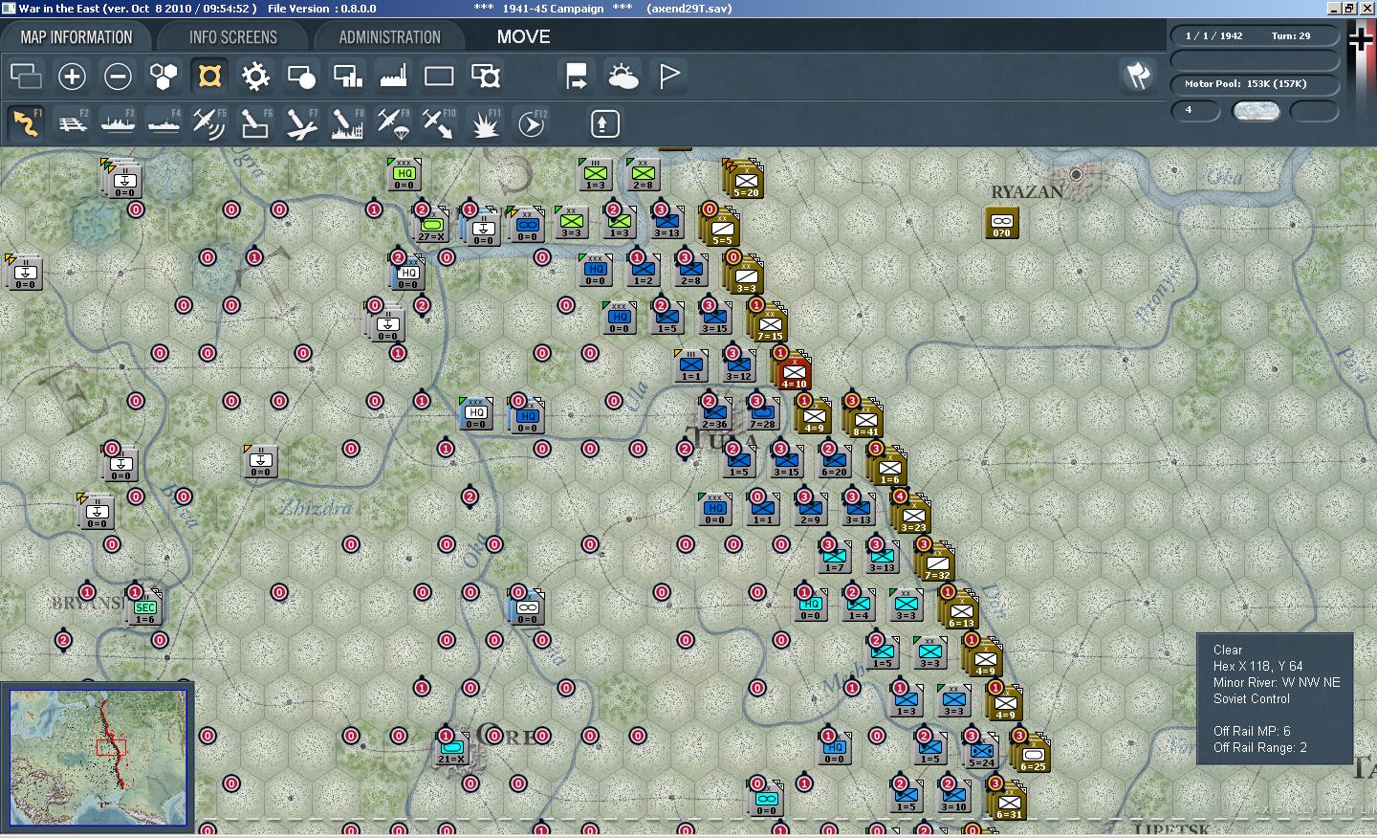Select the Soviet stack labeled 6=31
1377x838 pixels.
1009,802
